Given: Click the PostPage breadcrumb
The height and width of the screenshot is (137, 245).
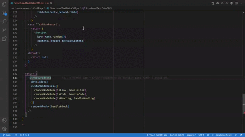Looking at the screenshot, I should pyautogui.click(x=38, y=8).
